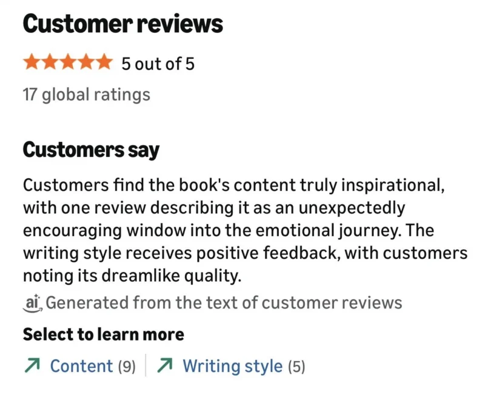This screenshot has height=395, width=485.
Task: Click the green arrow beside Content
Action: point(32,366)
